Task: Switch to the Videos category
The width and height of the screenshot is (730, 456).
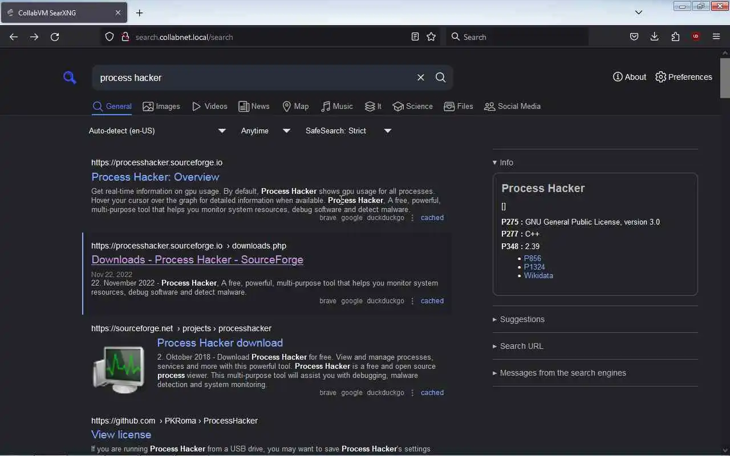Action: point(210,107)
